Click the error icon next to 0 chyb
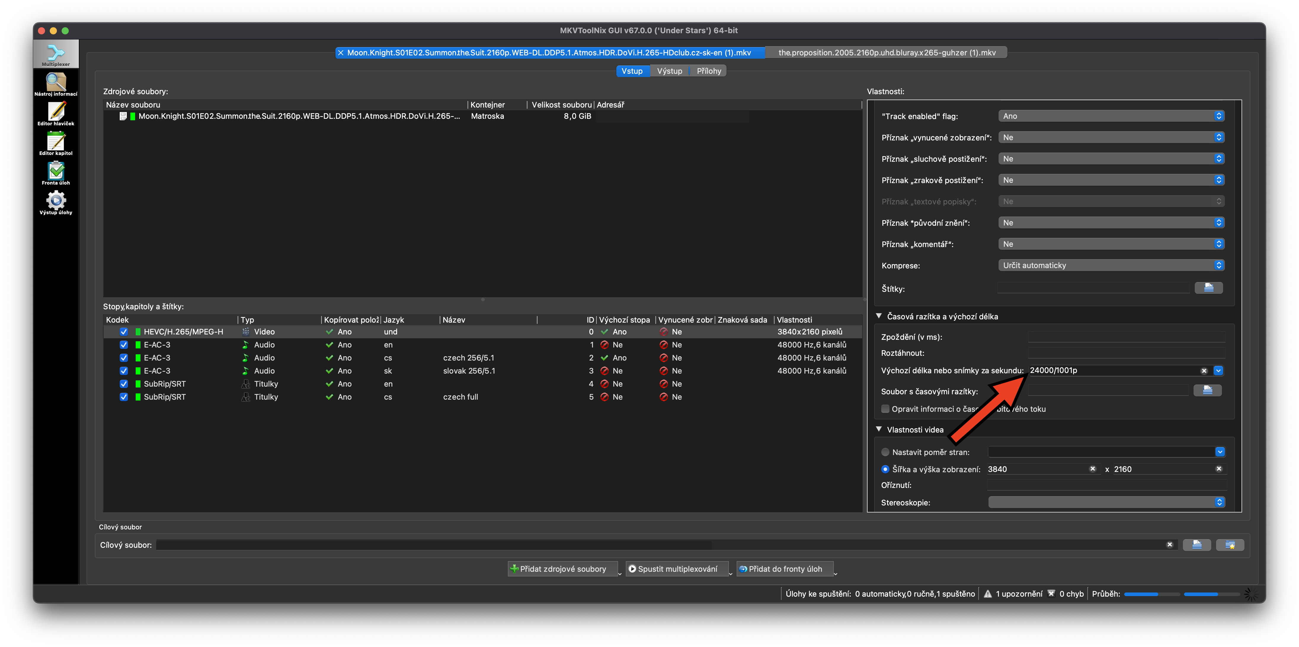Image resolution: width=1299 pixels, height=647 pixels. point(1051,594)
